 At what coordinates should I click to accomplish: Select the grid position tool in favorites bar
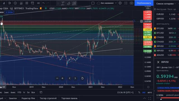click(x=74, y=3)
